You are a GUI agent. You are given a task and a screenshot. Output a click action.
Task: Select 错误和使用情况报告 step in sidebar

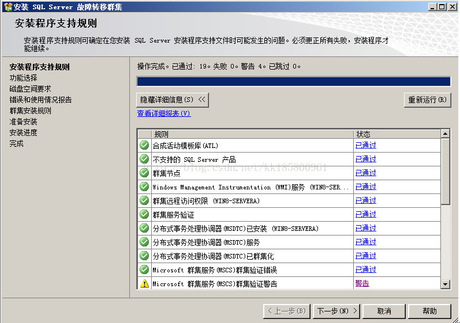(40, 100)
